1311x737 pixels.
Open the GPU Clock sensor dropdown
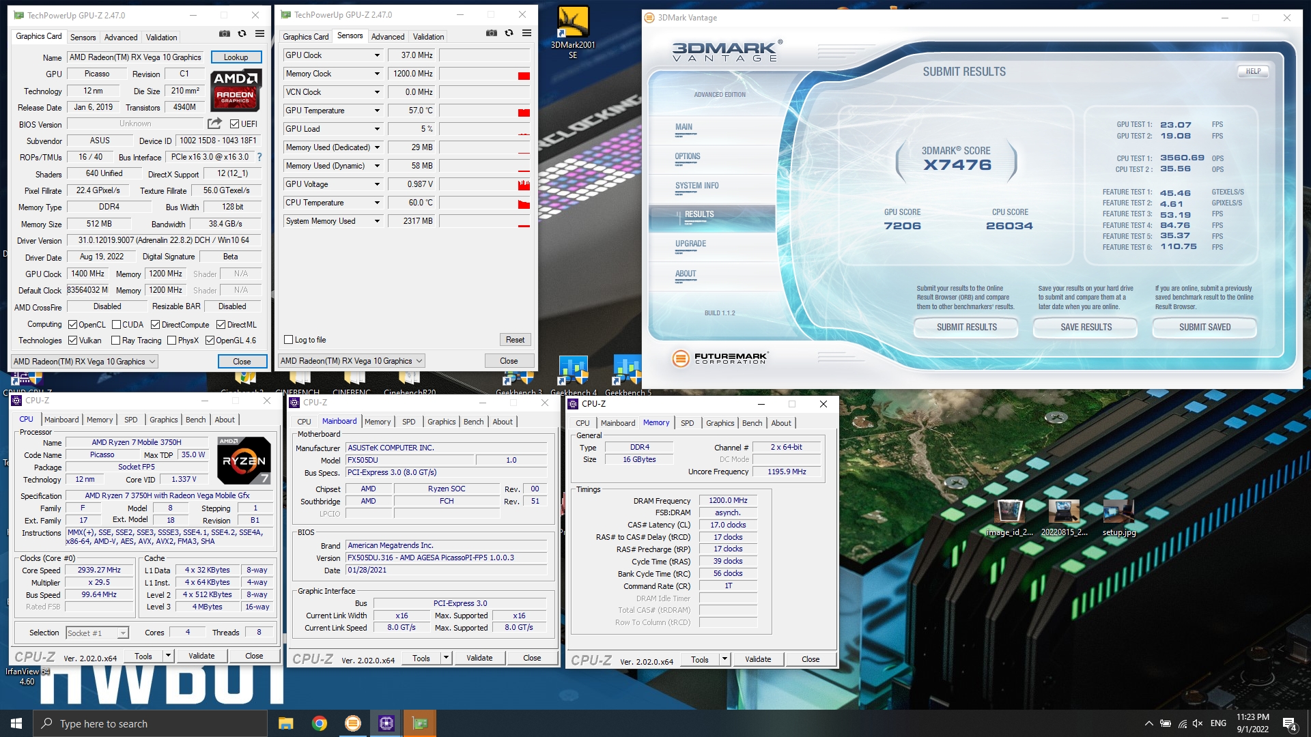(376, 55)
